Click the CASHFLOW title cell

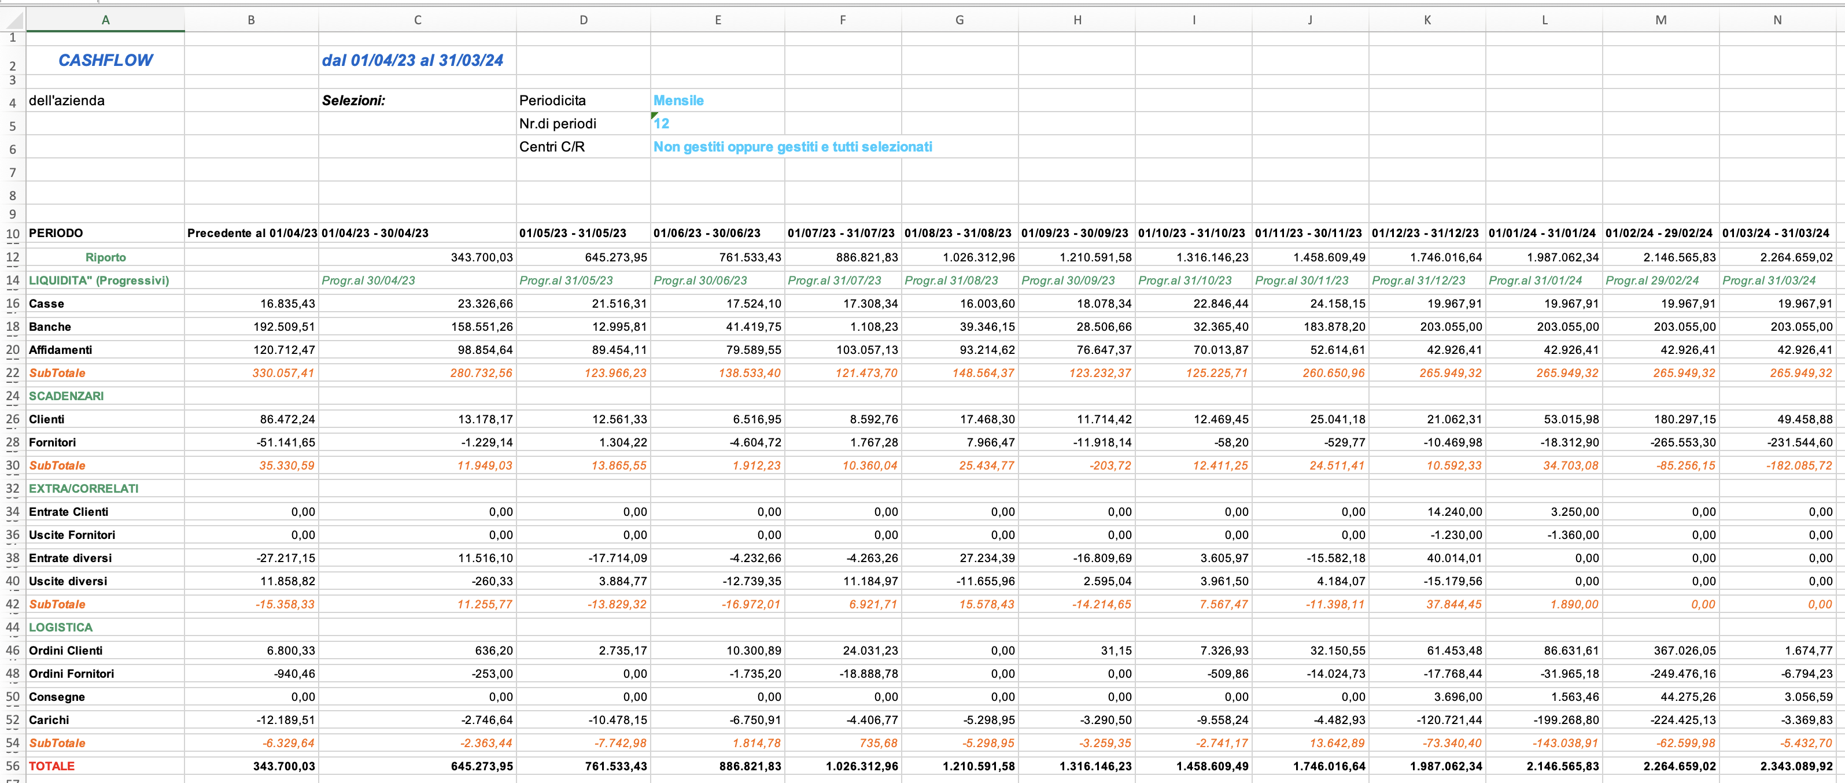(105, 60)
